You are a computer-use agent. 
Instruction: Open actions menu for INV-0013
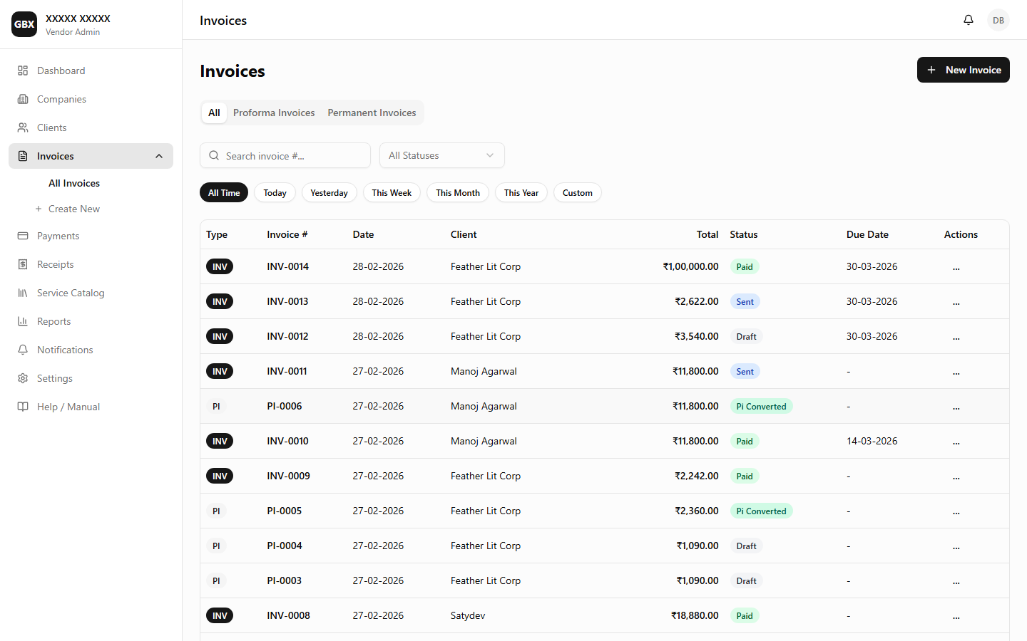coord(956,302)
